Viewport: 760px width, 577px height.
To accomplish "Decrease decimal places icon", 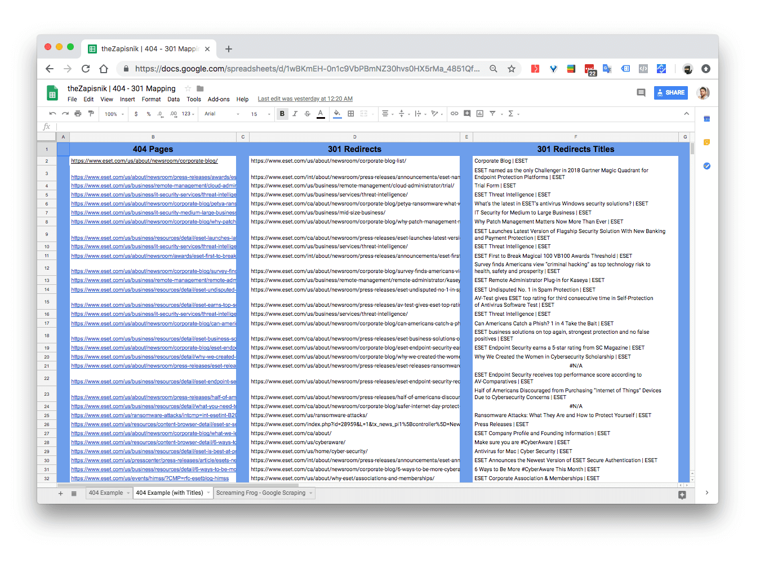I will click(x=161, y=114).
